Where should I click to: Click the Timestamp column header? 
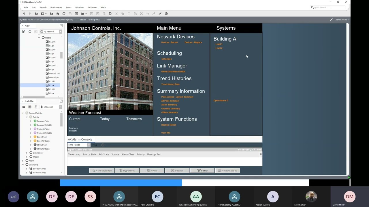74,154
